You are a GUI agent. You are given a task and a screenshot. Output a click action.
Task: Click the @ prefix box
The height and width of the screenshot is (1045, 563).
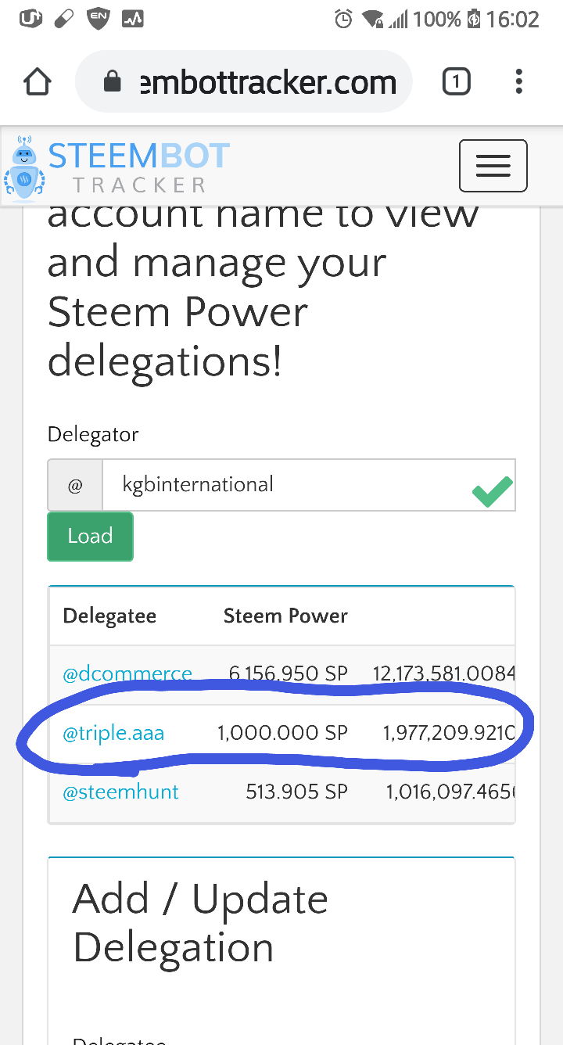(x=75, y=485)
